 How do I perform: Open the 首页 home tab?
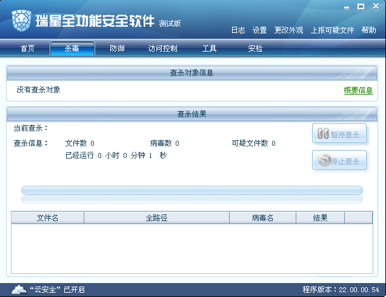(27, 49)
